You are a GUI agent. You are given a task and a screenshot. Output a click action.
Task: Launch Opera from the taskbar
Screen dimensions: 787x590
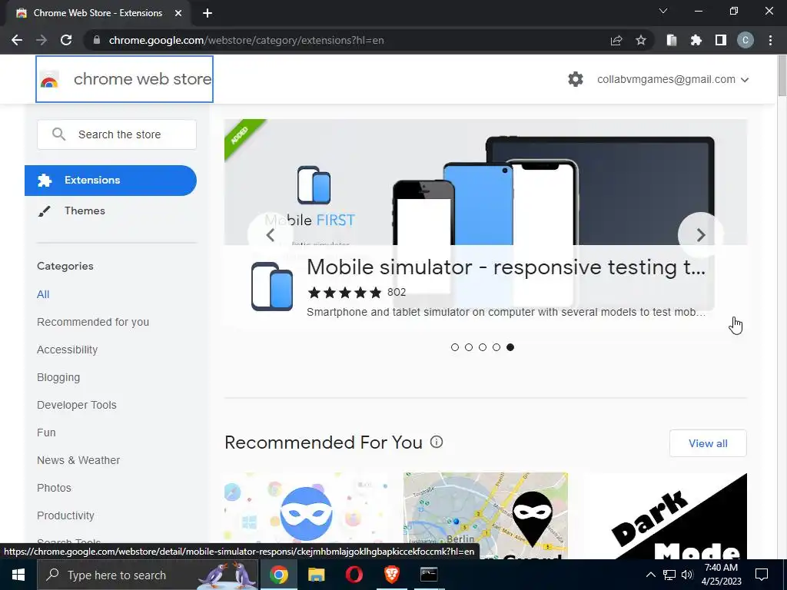[x=354, y=575]
